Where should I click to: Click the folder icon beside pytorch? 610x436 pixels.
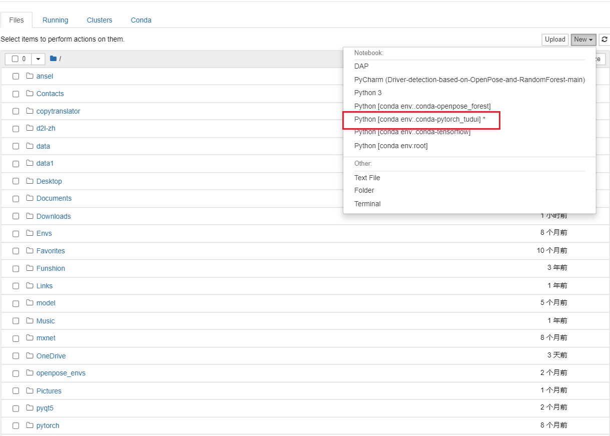30,425
